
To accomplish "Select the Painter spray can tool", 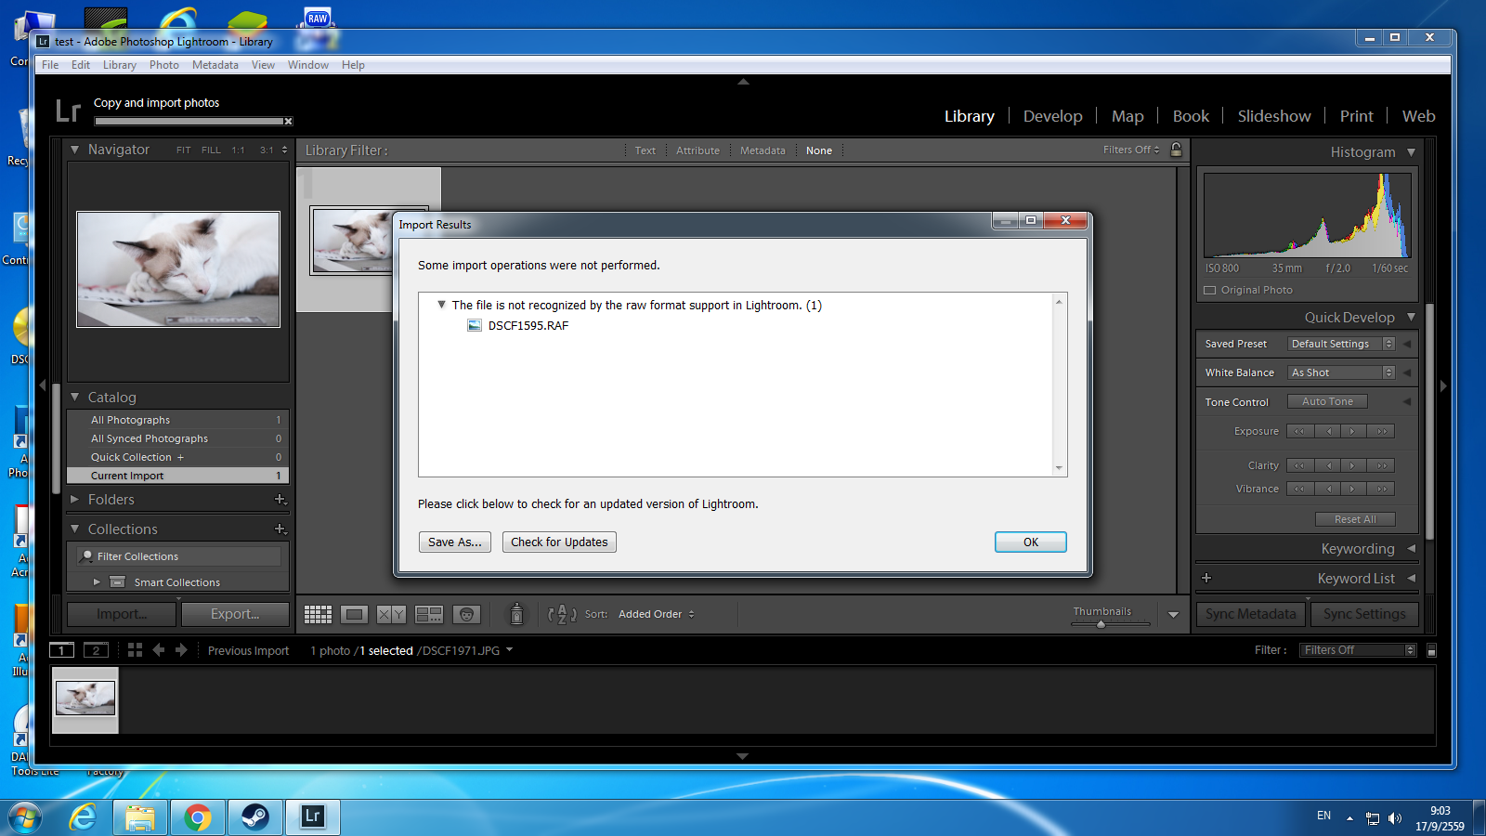I will [x=516, y=614].
